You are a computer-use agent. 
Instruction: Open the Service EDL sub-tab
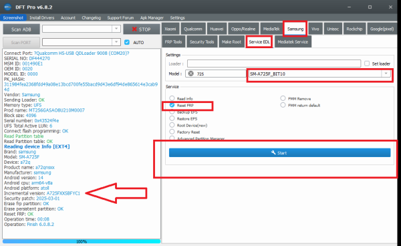259,41
